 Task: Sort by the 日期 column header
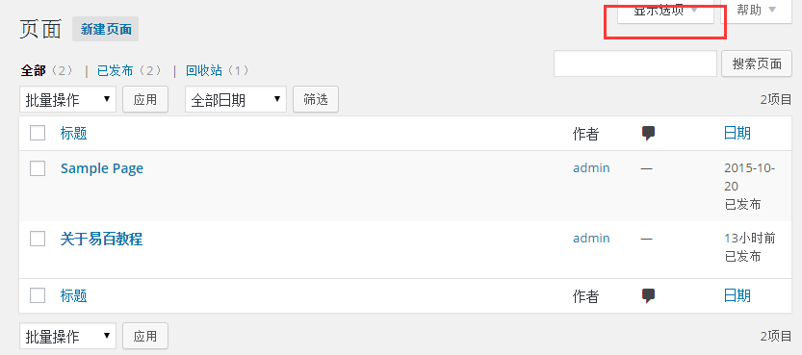737,134
